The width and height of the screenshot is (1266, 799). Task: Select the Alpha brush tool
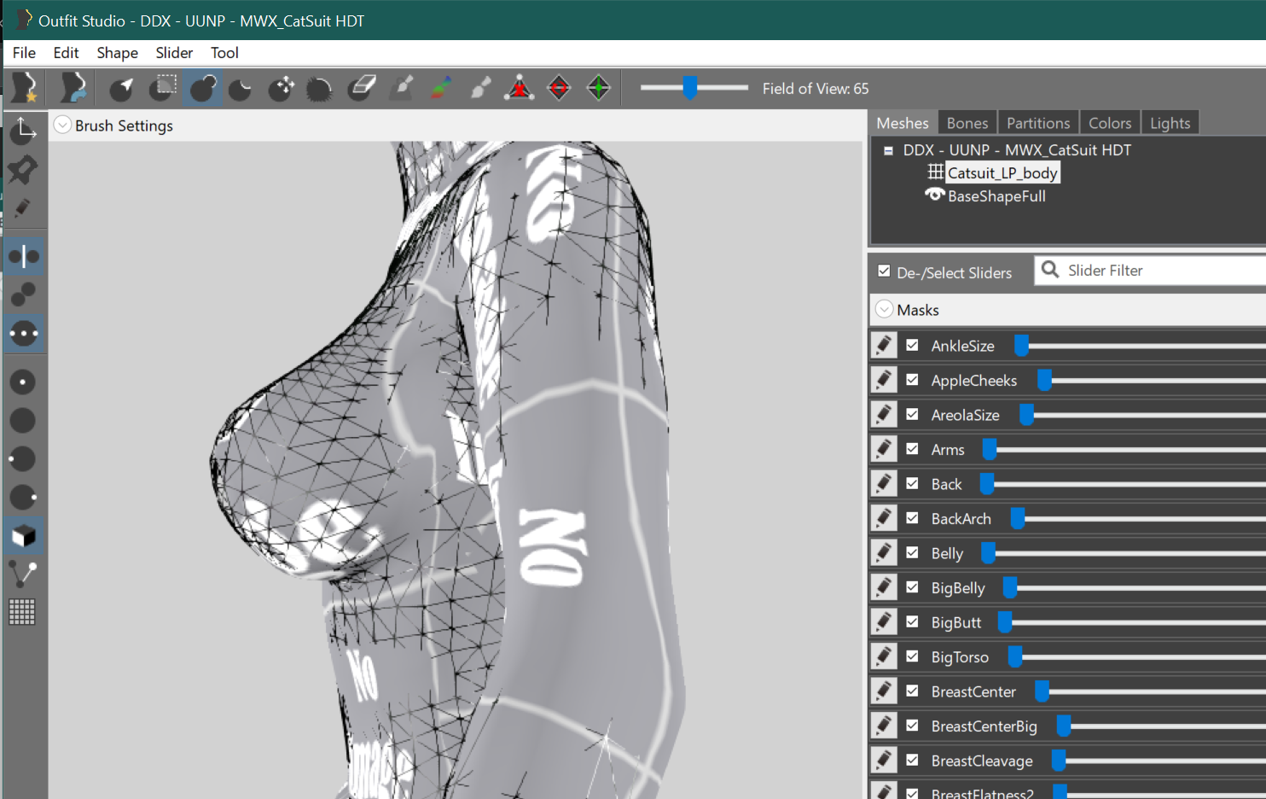(x=481, y=88)
